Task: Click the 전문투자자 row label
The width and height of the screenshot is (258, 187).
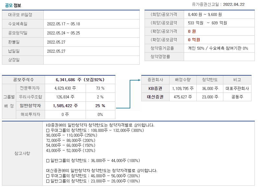Action: pyautogui.click(x=30, y=88)
